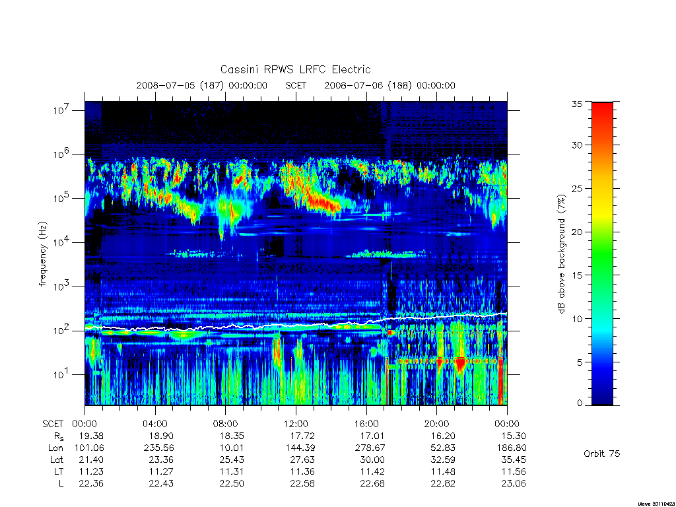
Task: Click color bar tick label '35'
Action: pyautogui.click(x=577, y=104)
